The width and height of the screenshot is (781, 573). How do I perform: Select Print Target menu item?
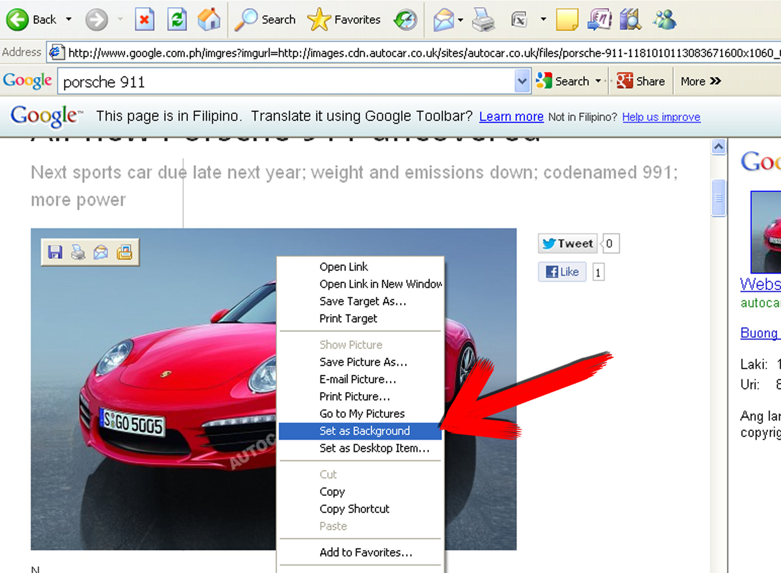pyautogui.click(x=361, y=319)
